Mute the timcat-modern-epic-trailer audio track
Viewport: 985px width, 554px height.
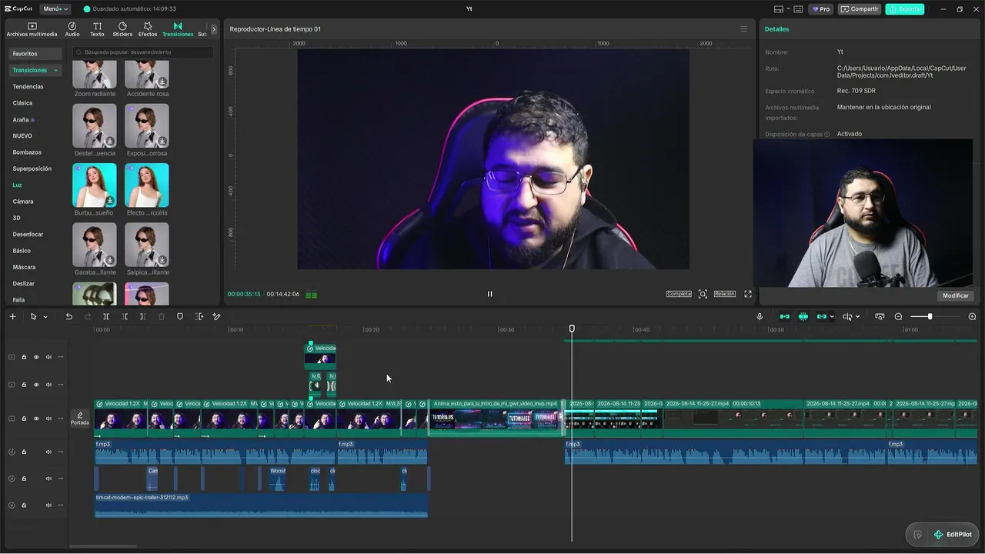point(48,506)
